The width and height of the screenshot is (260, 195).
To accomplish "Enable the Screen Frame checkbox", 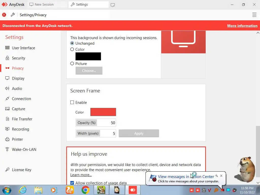I will coord(72,102).
